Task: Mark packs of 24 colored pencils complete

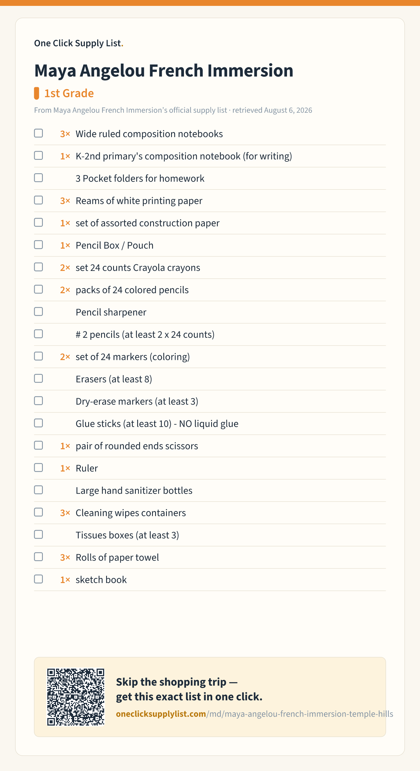Action: click(38, 289)
